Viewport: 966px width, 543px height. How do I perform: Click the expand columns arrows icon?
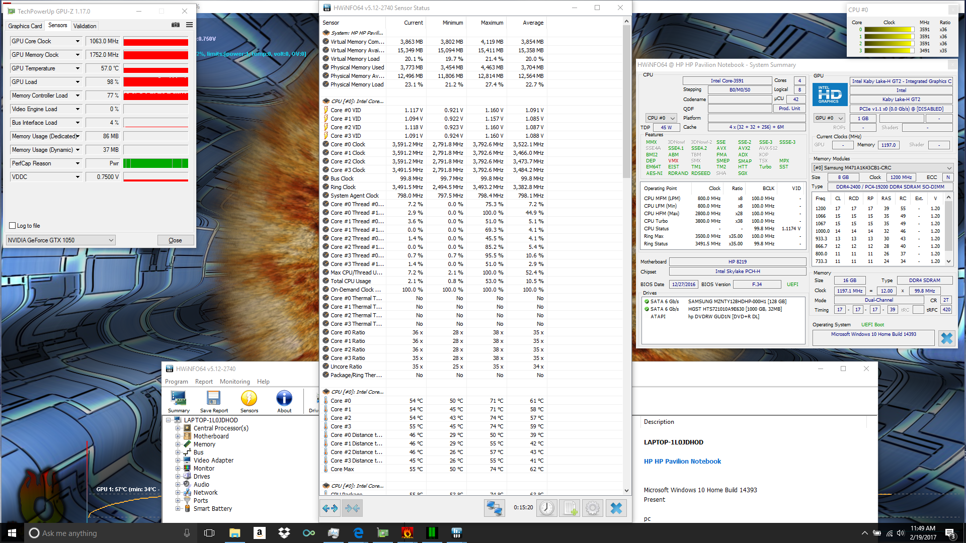pos(330,508)
